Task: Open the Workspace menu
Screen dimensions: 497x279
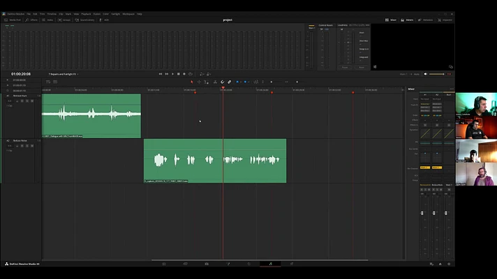Action: [x=128, y=14]
